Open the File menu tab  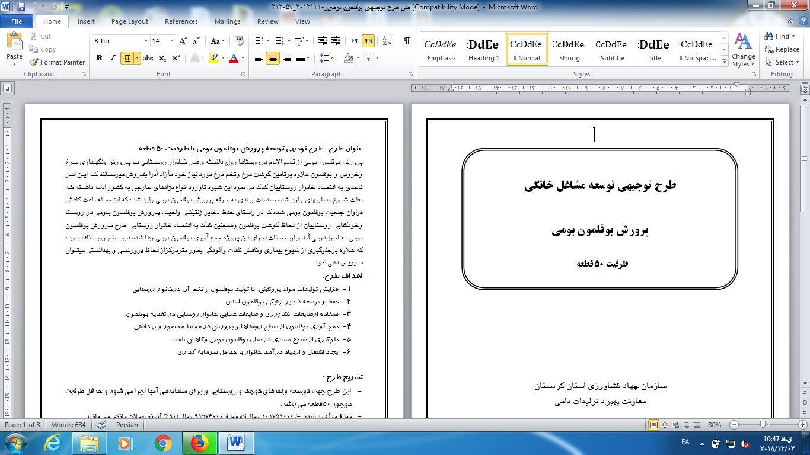point(17,21)
